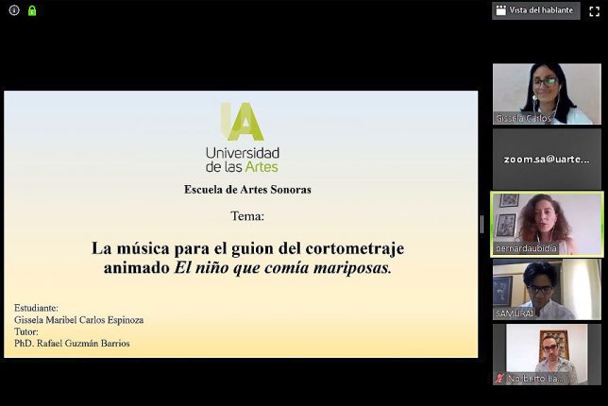Image resolution: width=608 pixels, height=406 pixels.
Task: Select bernardaubidia's highlighted video tile
Action: click(x=546, y=223)
